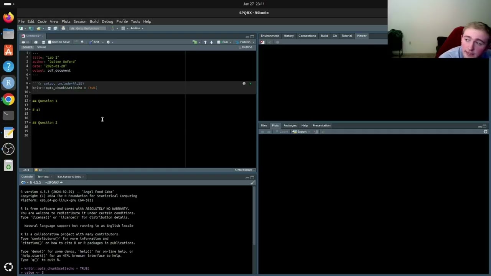
Task: Open the Addins dropdown
Action: tap(137, 28)
